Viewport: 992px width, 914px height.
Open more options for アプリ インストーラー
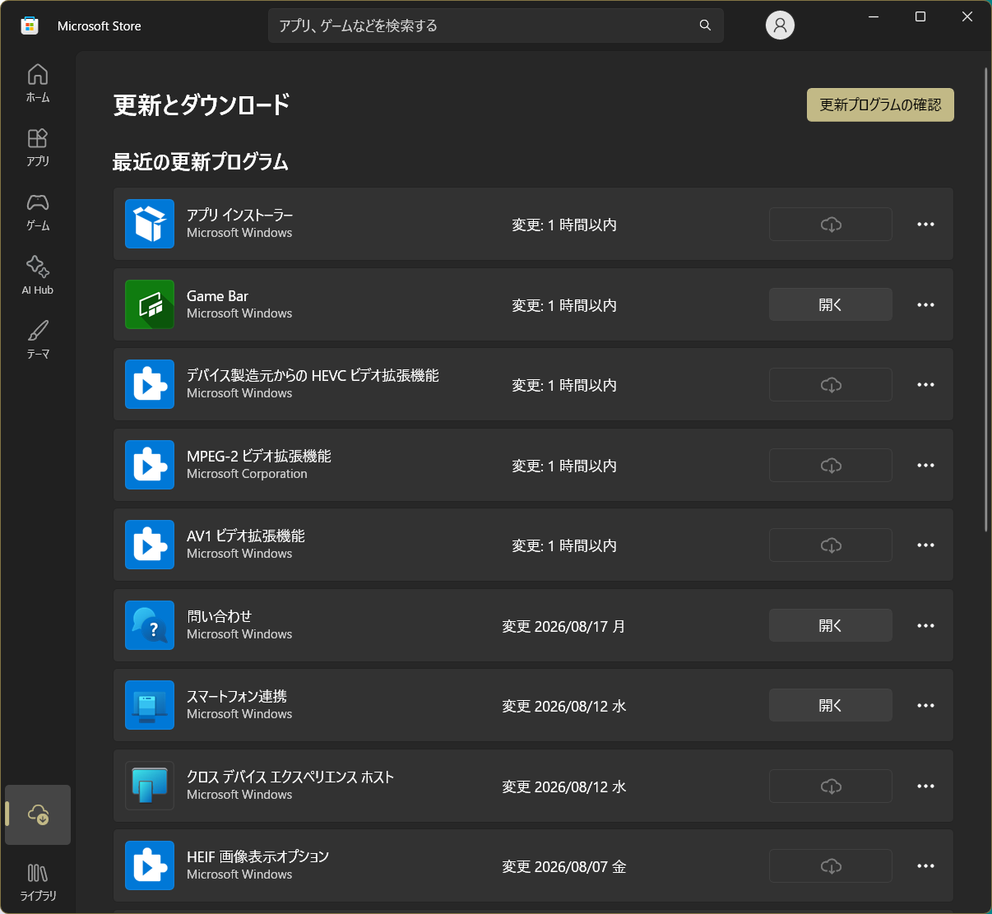[925, 224]
